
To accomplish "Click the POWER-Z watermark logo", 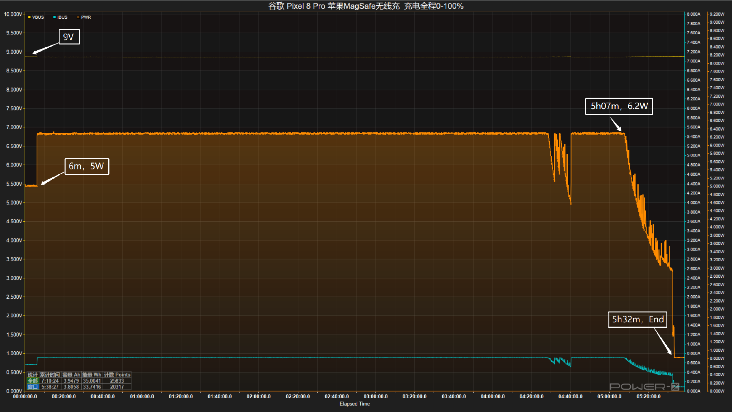I will point(644,386).
